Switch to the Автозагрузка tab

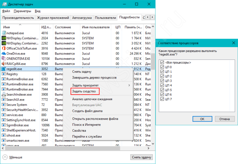81,17
